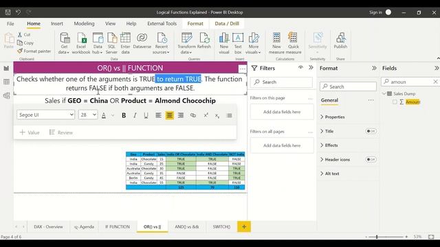Add a new report page
Viewport: 440px width, 247px height.
point(244,226)
